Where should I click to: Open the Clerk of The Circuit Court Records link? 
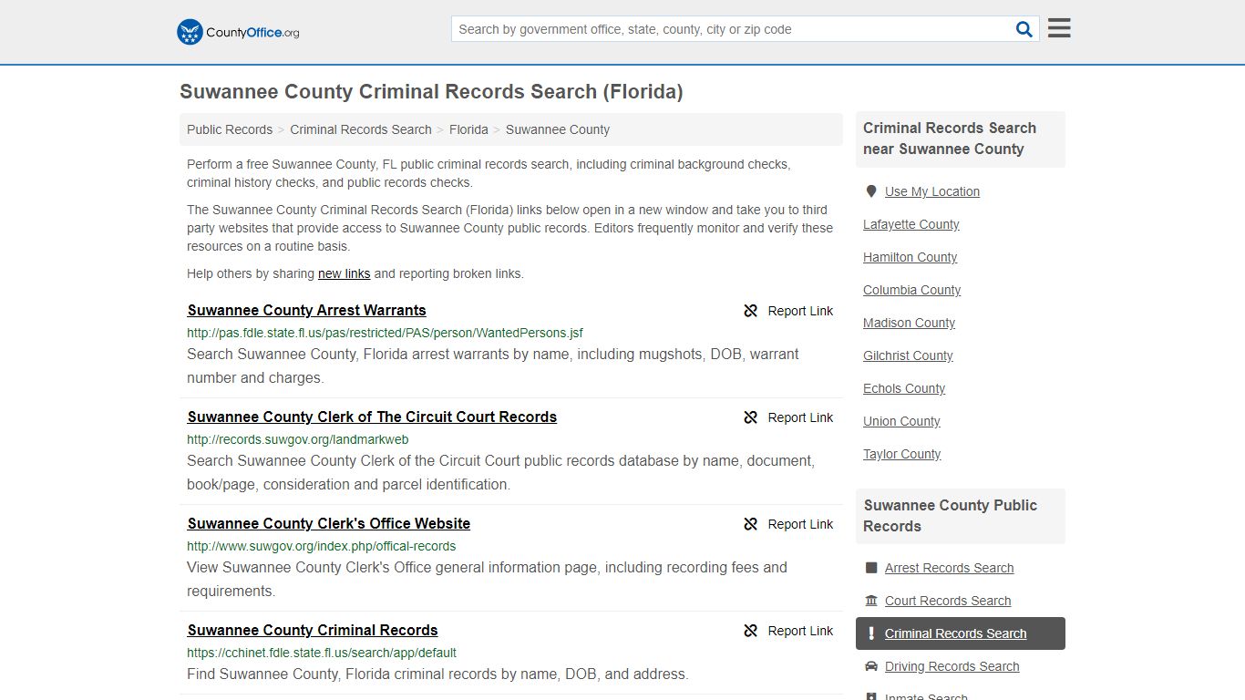(x=372, y=417)
